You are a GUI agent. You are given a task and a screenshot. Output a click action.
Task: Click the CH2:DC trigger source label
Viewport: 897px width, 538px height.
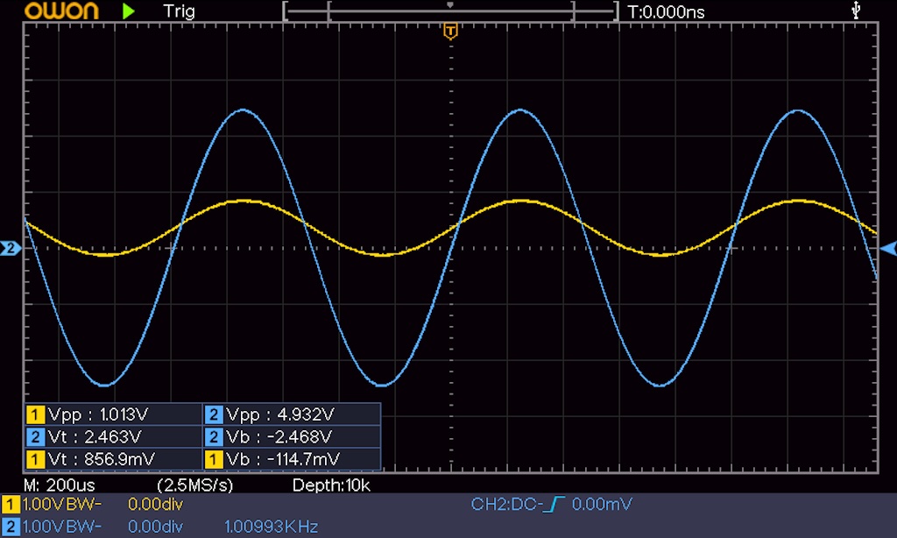coord(506,505)
